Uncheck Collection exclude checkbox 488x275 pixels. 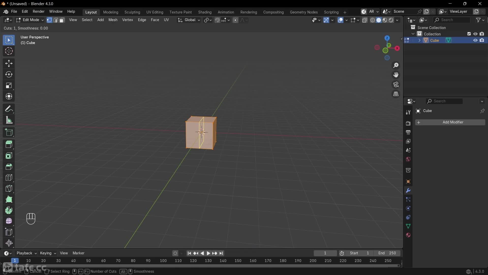(469, 34)
